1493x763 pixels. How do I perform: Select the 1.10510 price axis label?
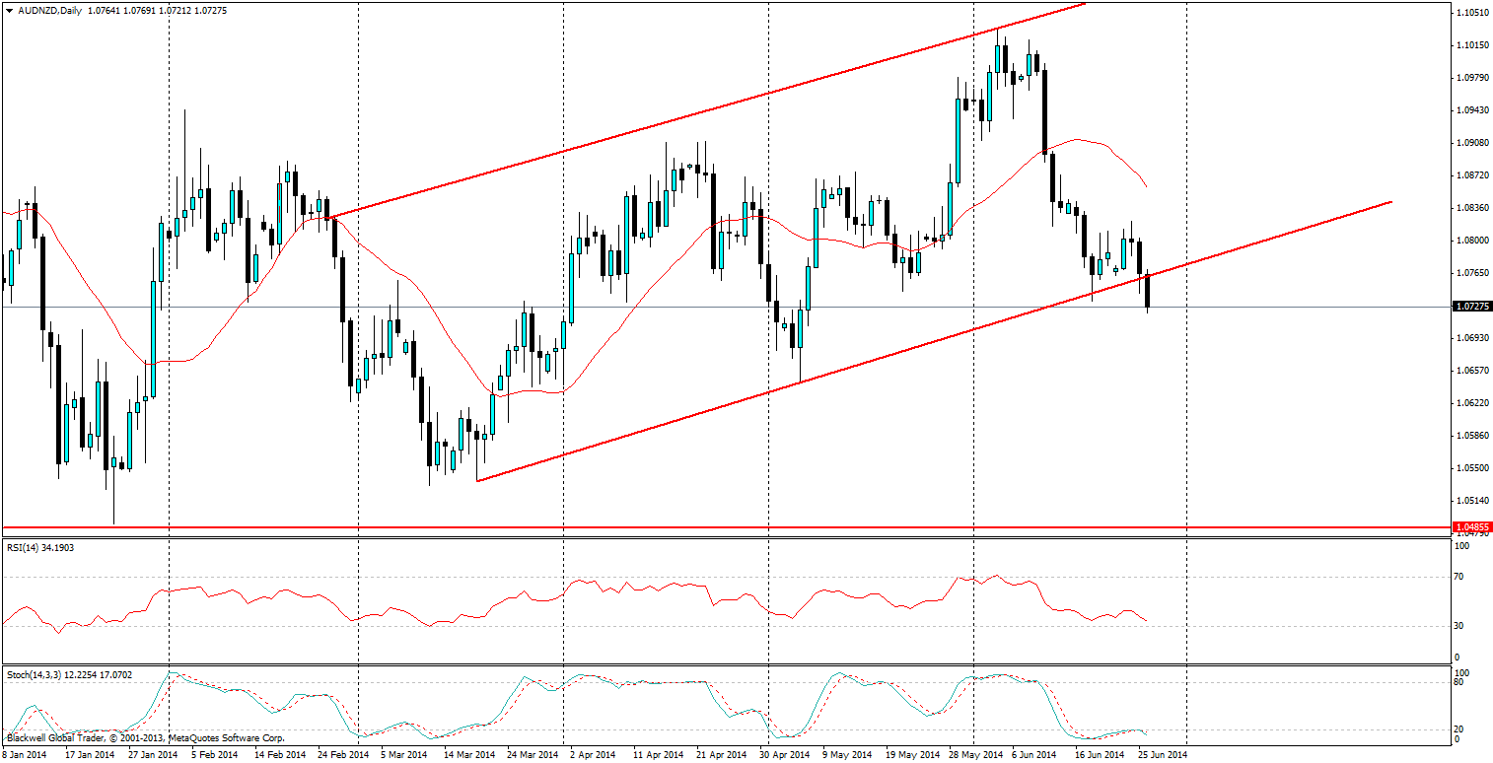(x=1472, y=13)
